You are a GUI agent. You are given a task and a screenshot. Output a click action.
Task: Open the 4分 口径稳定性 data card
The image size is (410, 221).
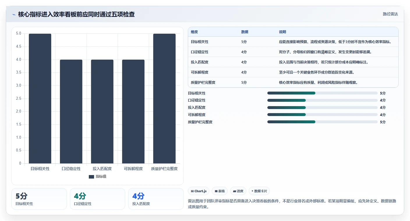click(98, 199)
